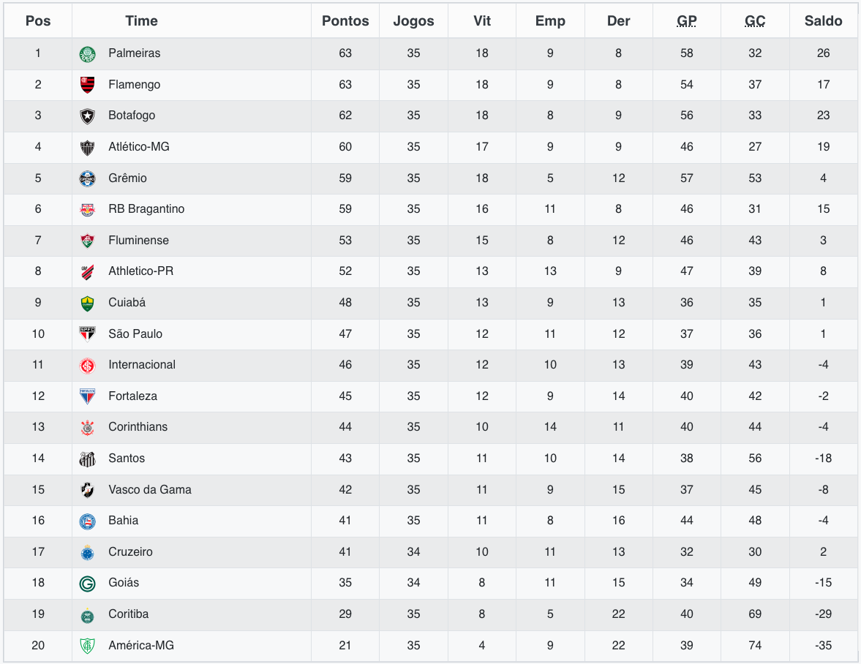
Task: Click the GC abbreviation column header
Action: click(755, 21)
